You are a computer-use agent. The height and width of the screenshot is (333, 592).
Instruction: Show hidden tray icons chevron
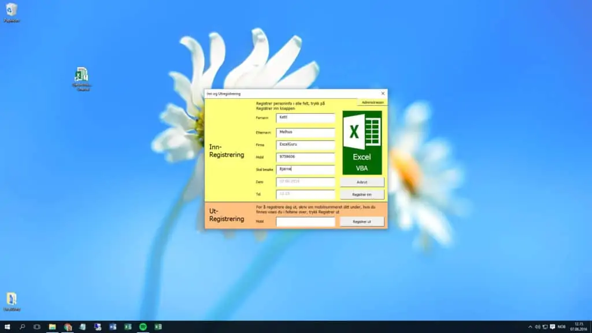(530, 327)
